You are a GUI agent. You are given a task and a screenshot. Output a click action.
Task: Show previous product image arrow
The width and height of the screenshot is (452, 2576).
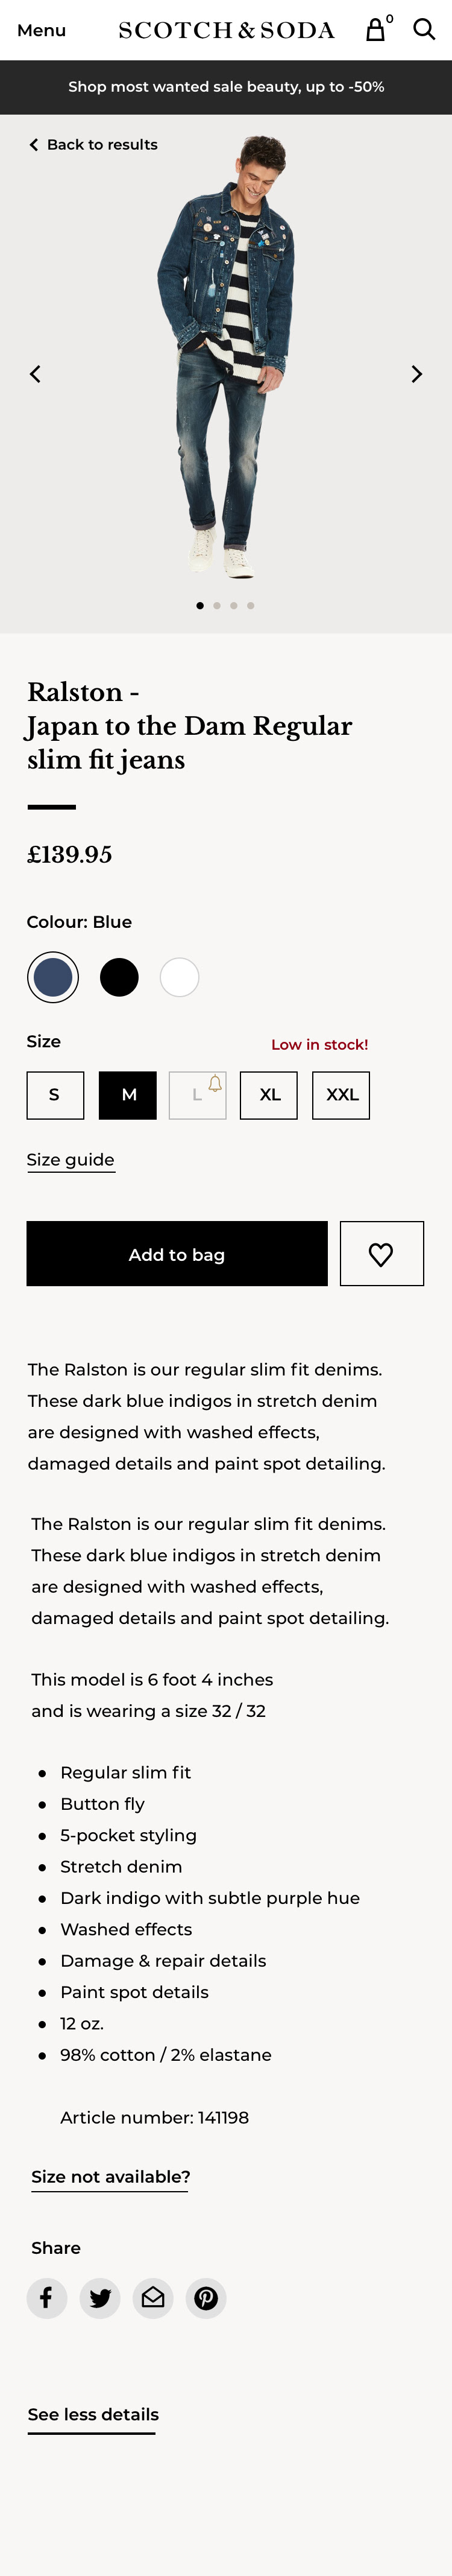coord(35,374)
